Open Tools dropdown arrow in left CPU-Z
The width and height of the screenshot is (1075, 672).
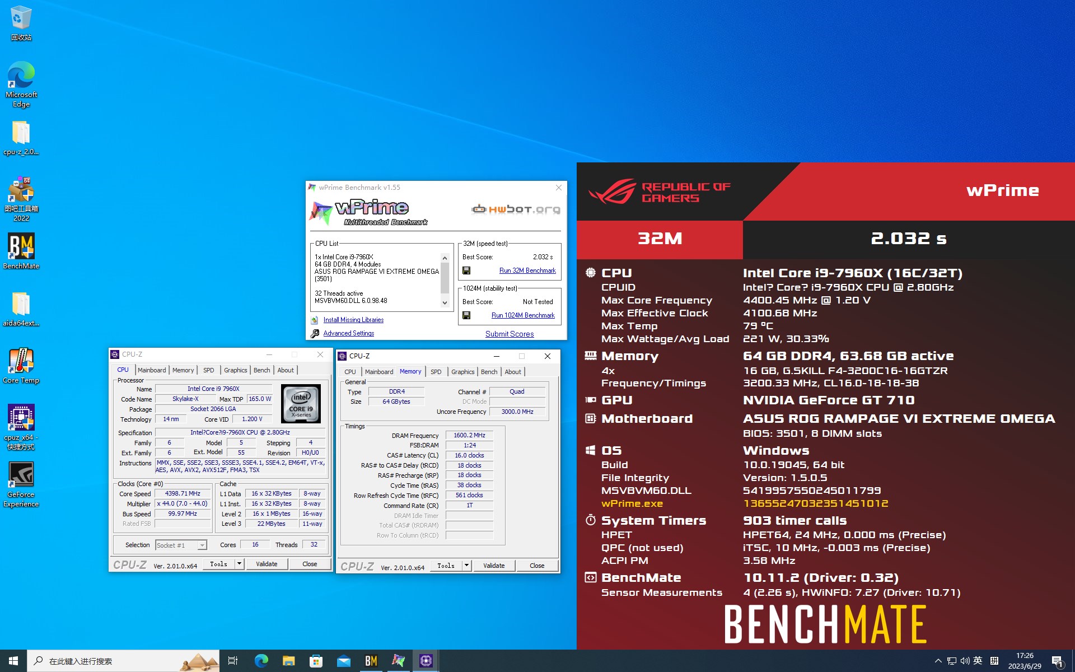[x=239, y=564]
